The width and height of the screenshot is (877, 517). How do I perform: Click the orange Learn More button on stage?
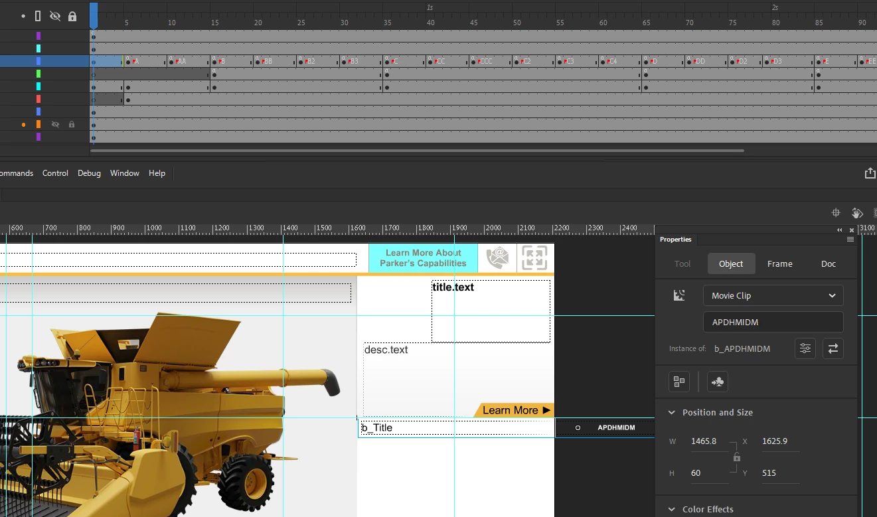513,410
